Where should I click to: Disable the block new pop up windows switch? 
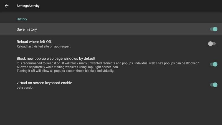pyautogui.click(x=213, y=64)
